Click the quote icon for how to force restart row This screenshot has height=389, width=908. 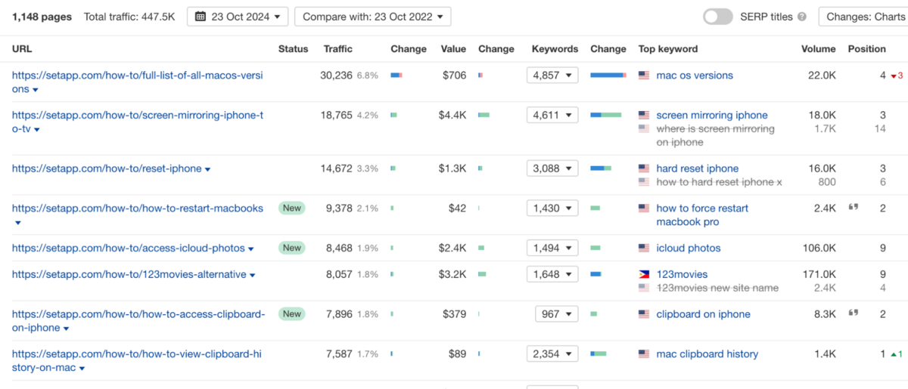(854, 208)
